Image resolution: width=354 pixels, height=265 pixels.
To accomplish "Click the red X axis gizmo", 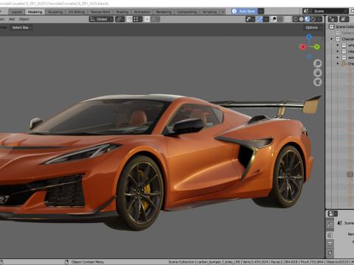I will pos(303,46).
